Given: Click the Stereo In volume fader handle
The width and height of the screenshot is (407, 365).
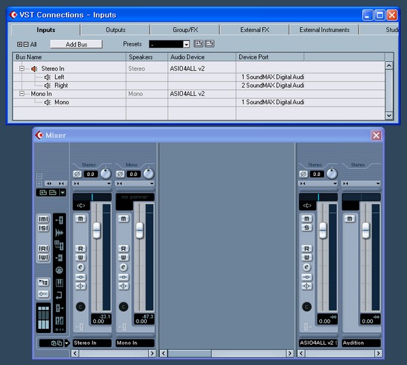Looking at the screenshot, I should (96, 230).
